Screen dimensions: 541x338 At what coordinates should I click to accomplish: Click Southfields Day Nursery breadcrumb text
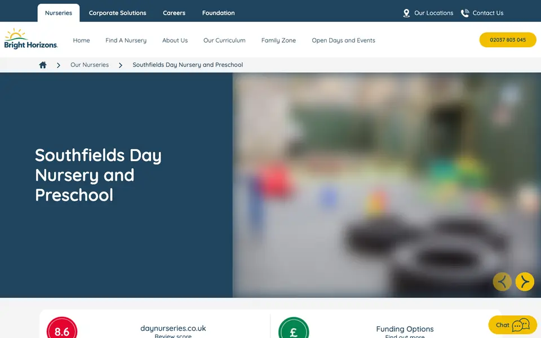coord(188,65)
